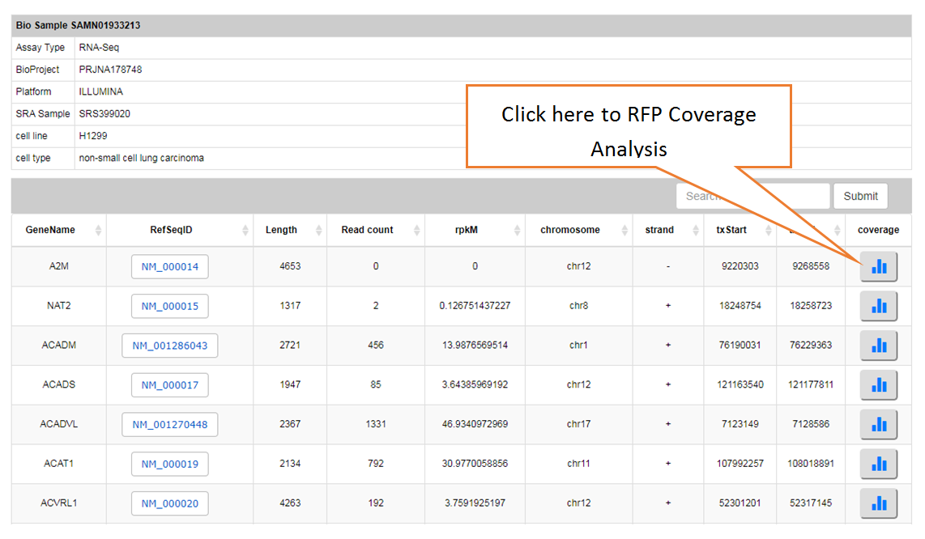Open RefSeq link NM_000020
This screenshot has width=925, height=539.
[170, 503]
